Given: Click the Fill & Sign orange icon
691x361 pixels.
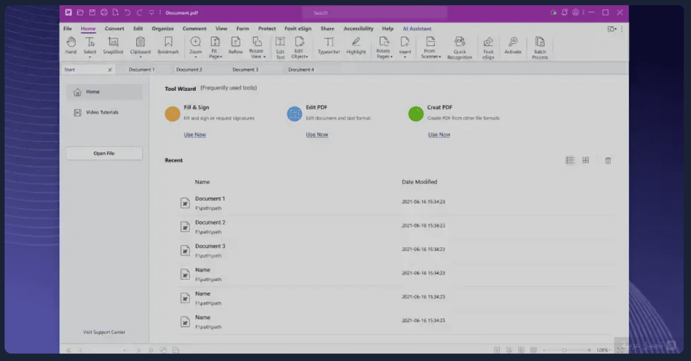Looking at the screenshot, I should click(173, 114).
